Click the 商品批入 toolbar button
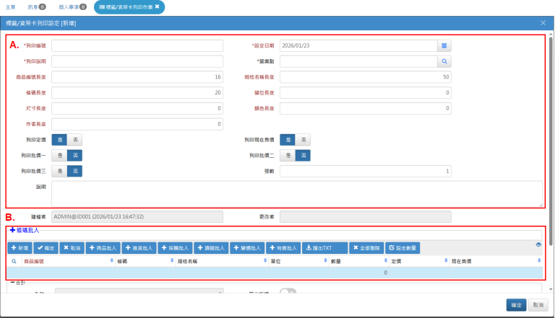This screenshot has width=555, height=318. click(103, 247)
